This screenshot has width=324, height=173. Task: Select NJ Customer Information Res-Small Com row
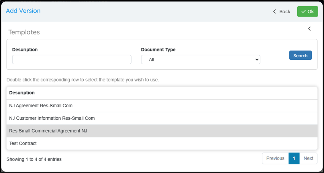pos(162,118)
